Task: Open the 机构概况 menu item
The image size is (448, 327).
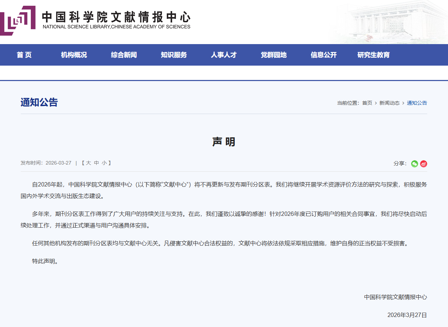Action: [74, 55]
